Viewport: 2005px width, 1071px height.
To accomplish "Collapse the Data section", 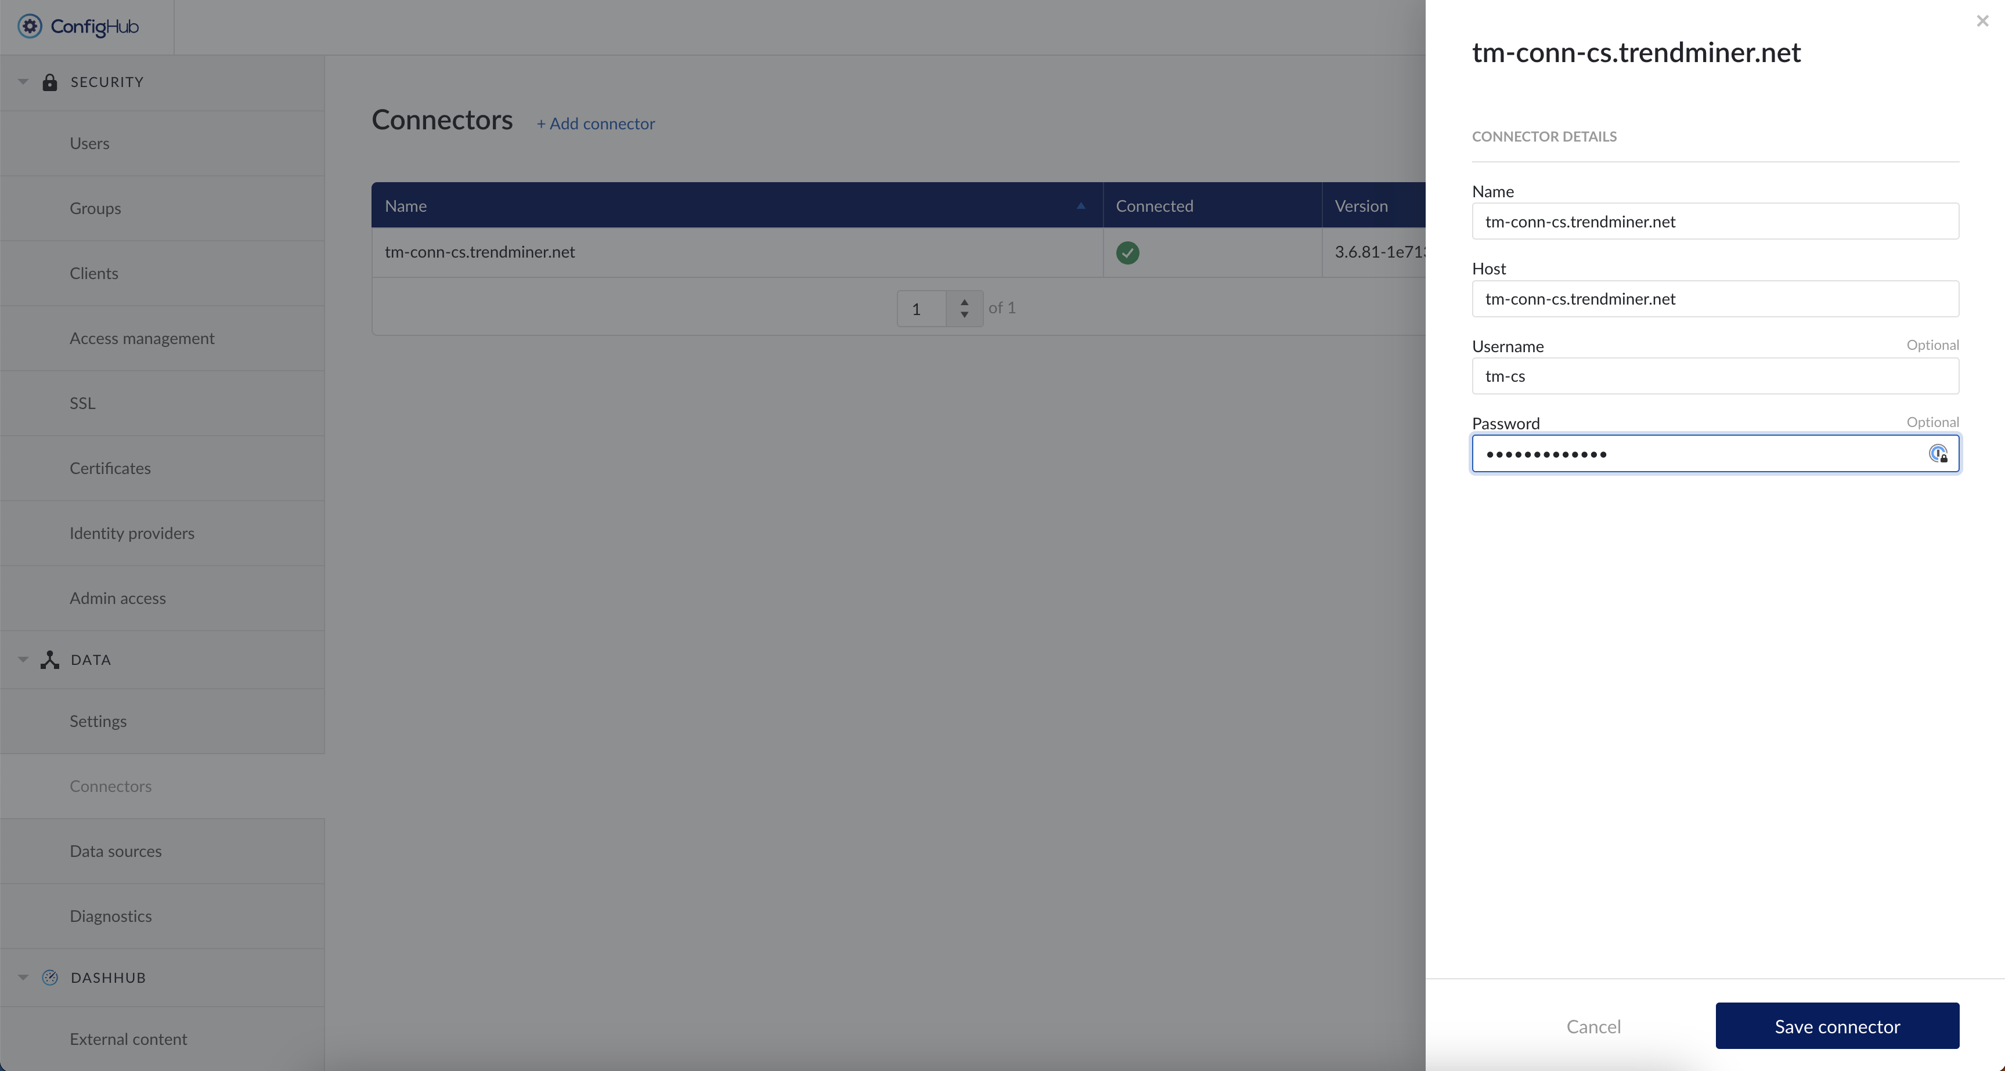I will (23, 660).
